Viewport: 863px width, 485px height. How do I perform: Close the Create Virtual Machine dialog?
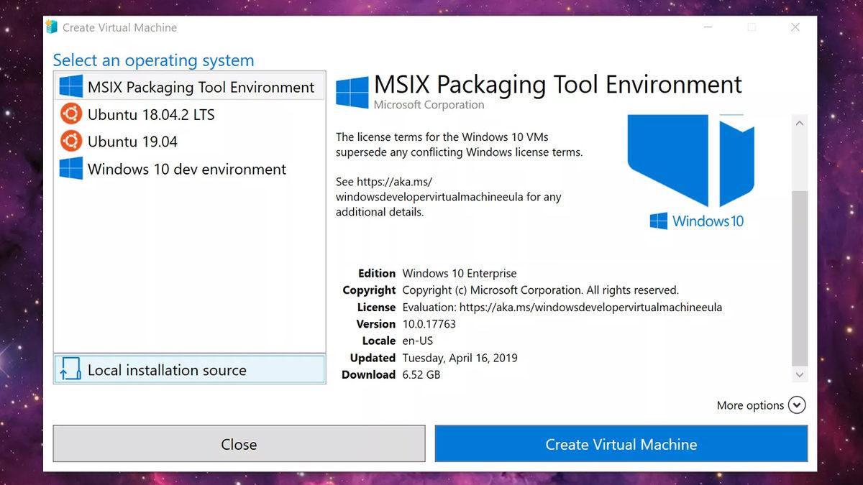(x=239, y=443)
